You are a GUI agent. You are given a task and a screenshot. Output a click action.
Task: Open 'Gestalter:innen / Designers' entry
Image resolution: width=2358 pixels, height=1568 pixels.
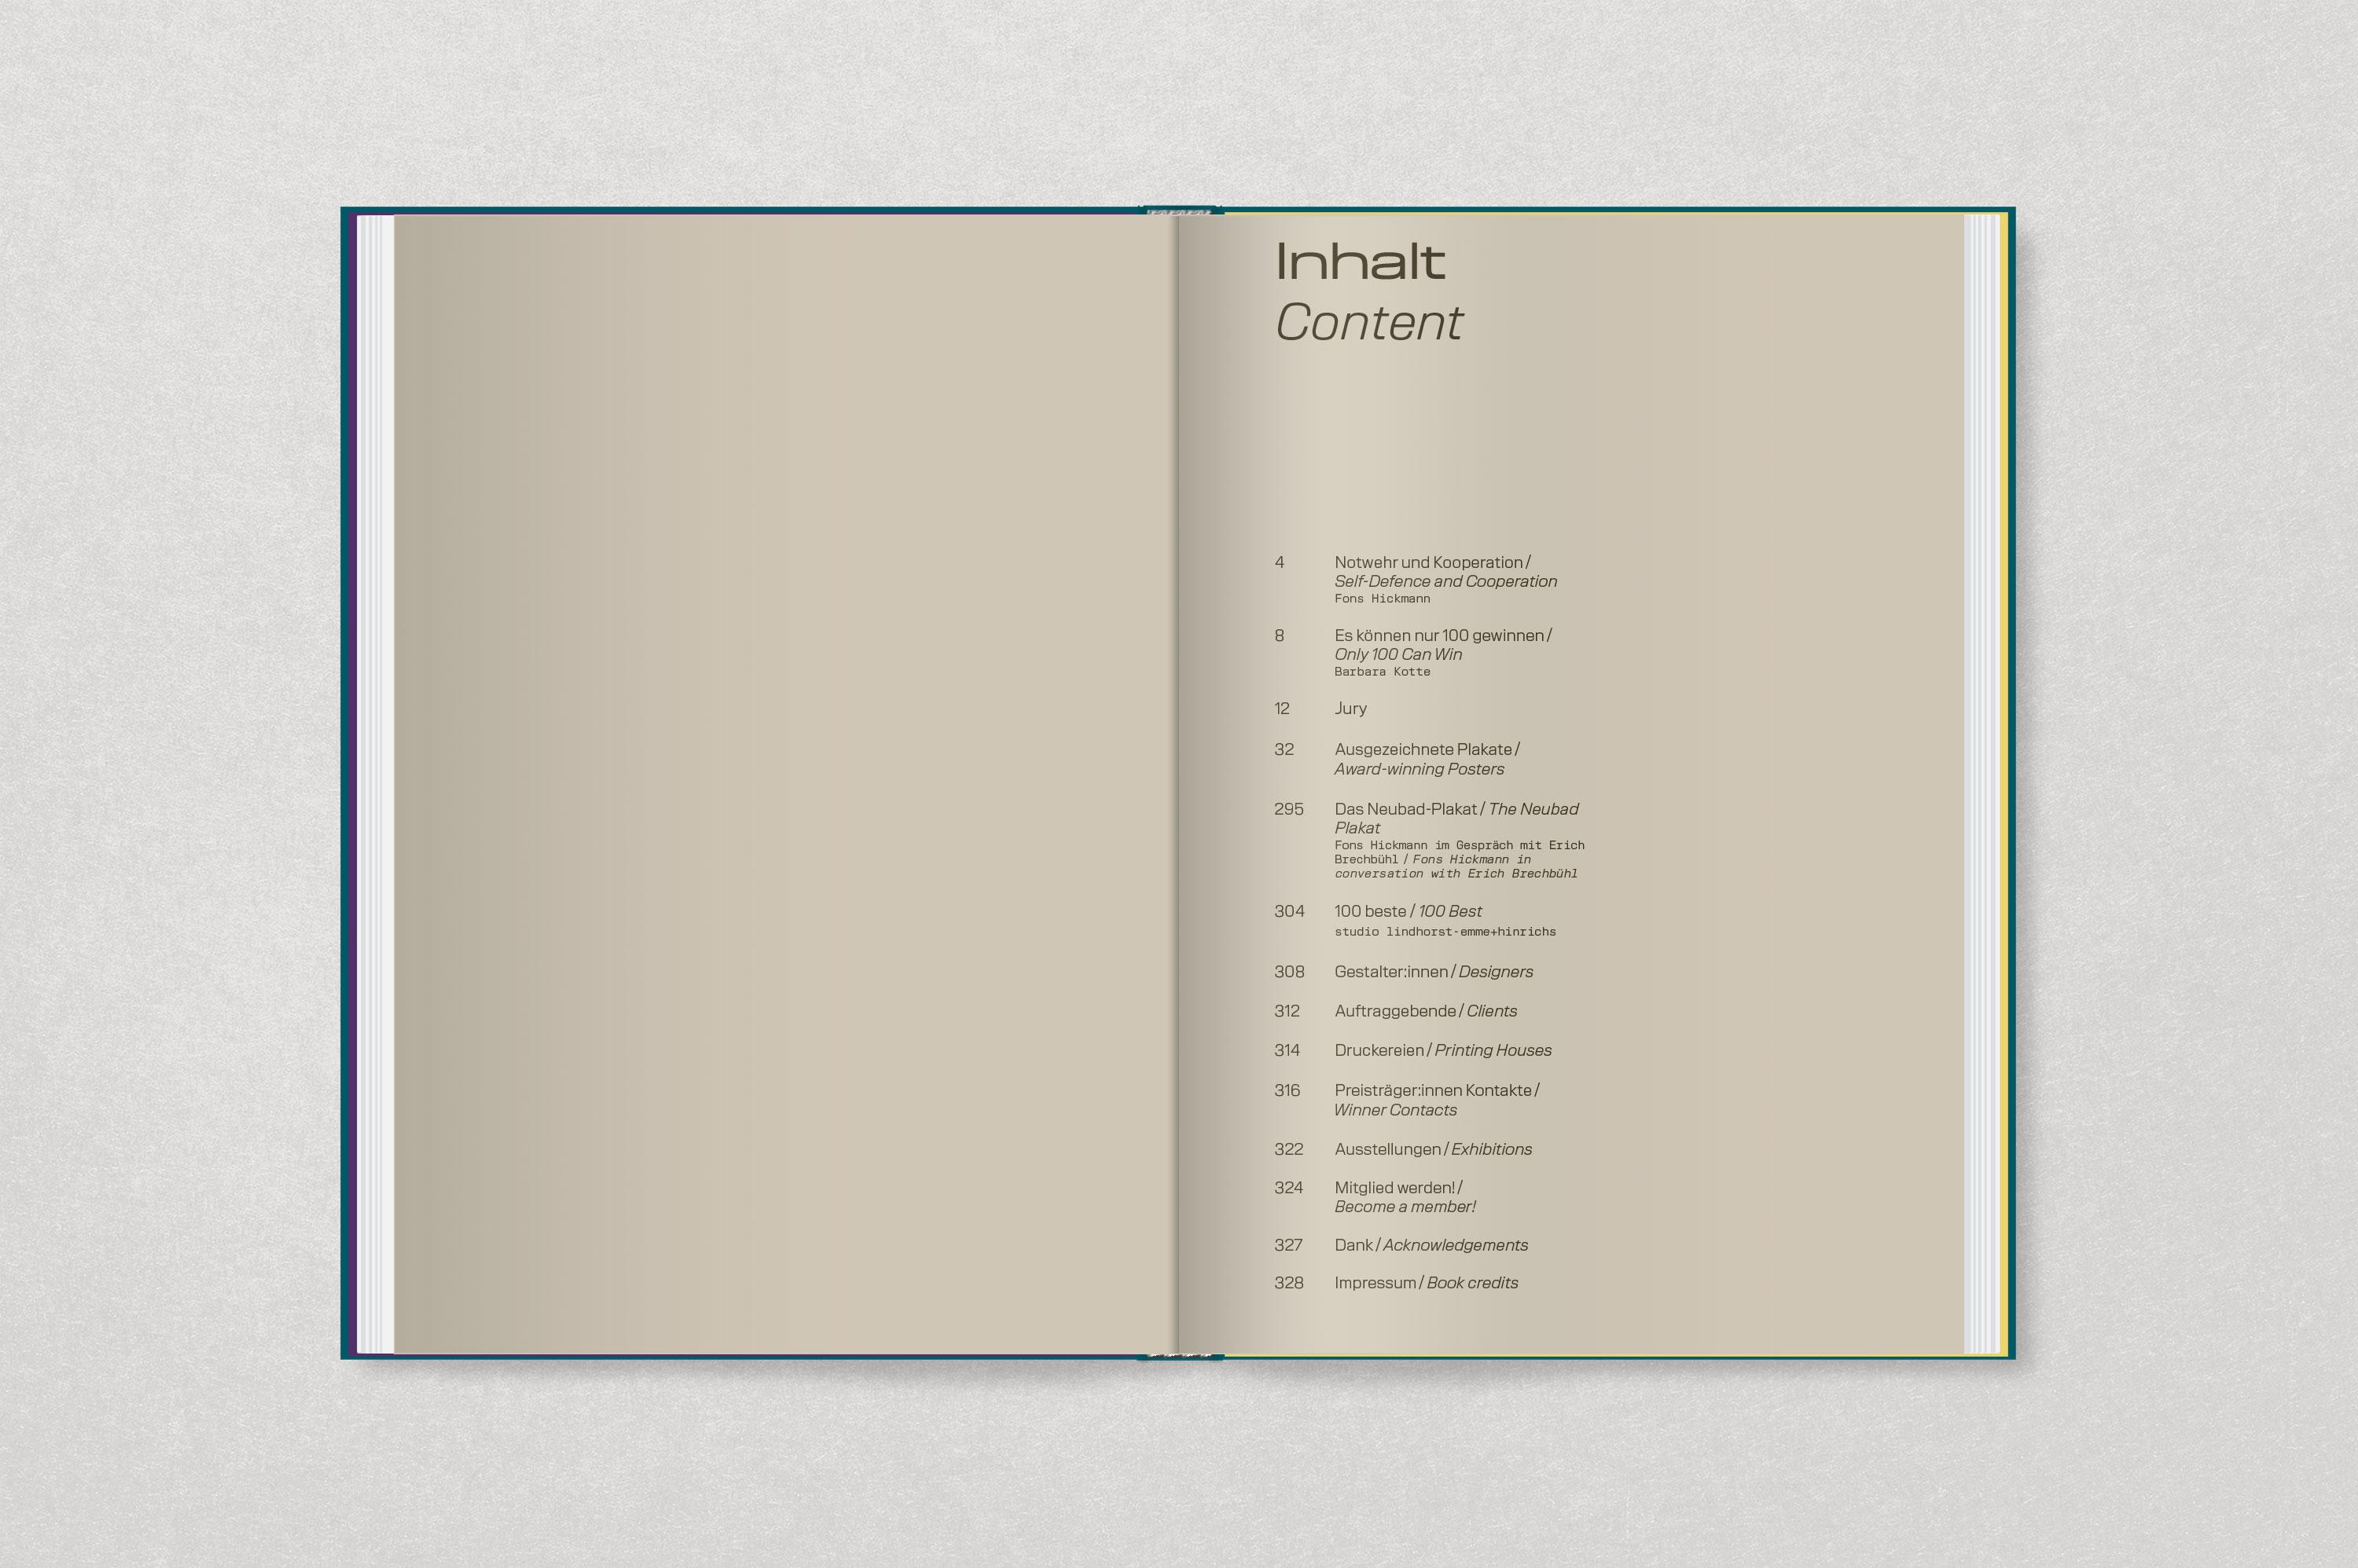1433,971
